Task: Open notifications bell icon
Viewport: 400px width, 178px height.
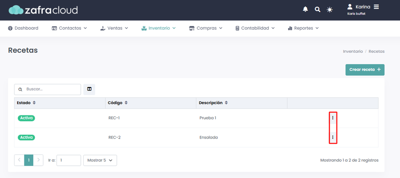Action: (305, 9)
